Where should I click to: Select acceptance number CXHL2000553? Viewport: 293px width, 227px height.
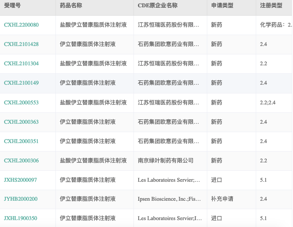point(21,103)
